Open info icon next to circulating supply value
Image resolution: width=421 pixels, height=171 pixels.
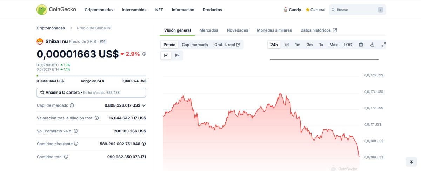144,144
